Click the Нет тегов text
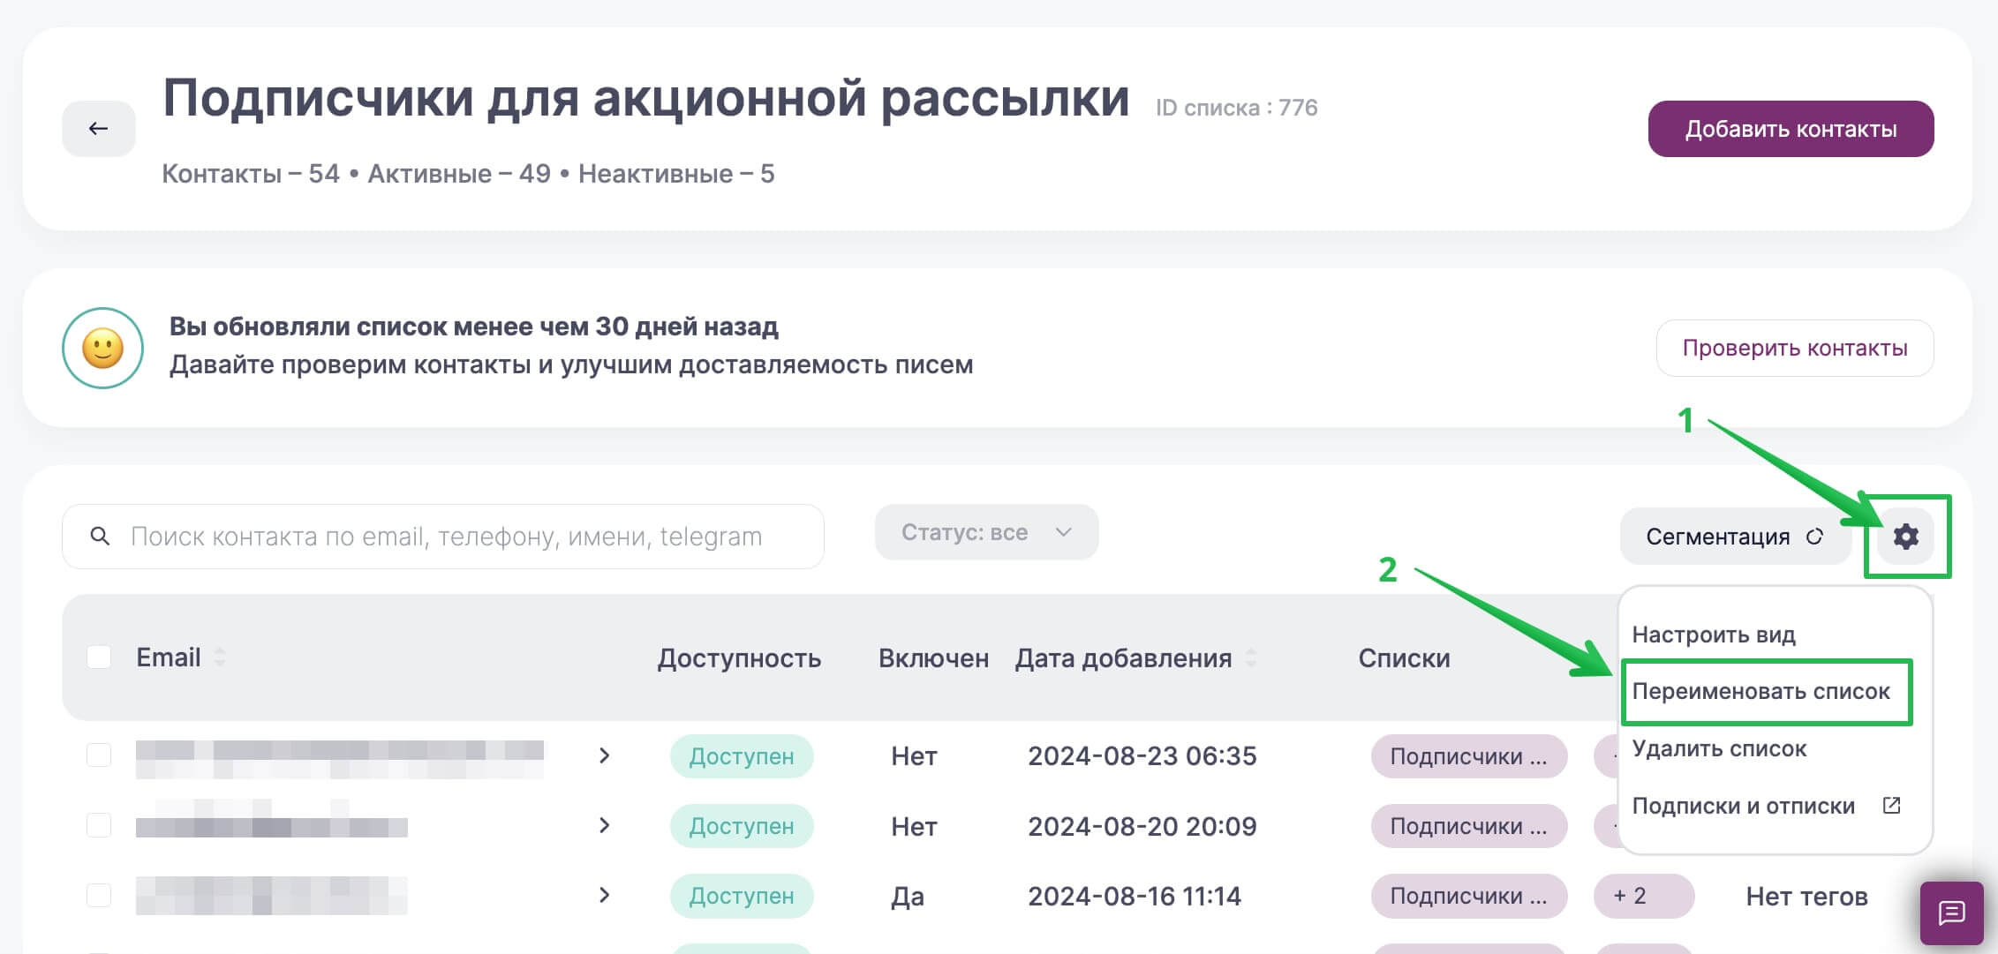The width and height of the screenshot is (1998, 954). tap(1806, 897)
